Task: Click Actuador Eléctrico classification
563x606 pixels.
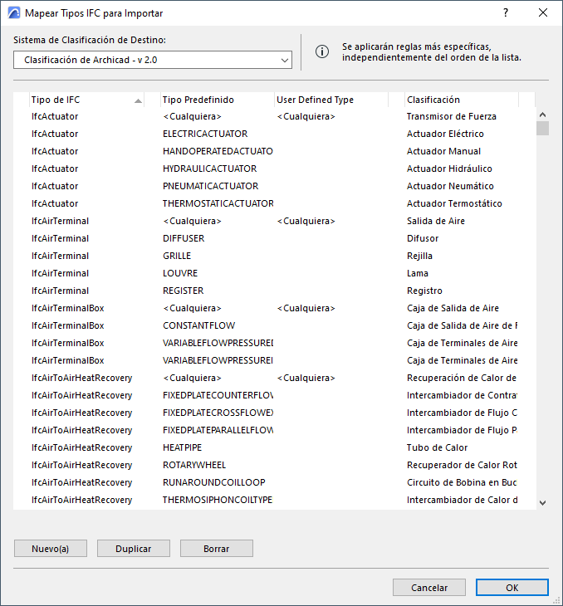Action: tap(445, 134)
